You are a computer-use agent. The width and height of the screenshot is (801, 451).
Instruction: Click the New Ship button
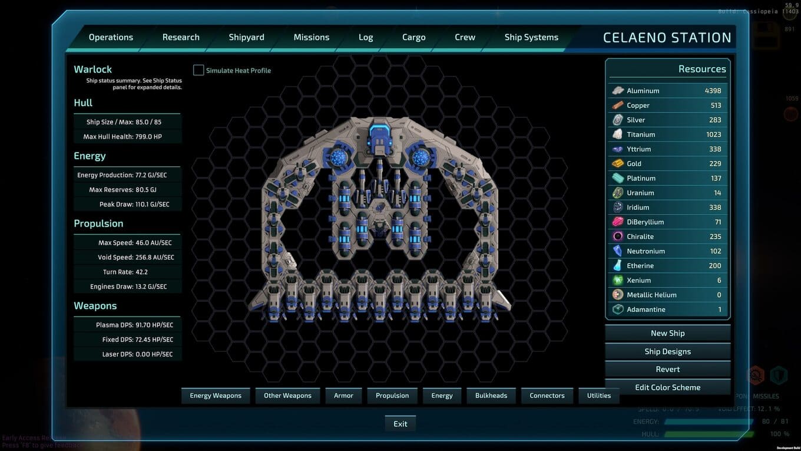[x=668, y=333]
